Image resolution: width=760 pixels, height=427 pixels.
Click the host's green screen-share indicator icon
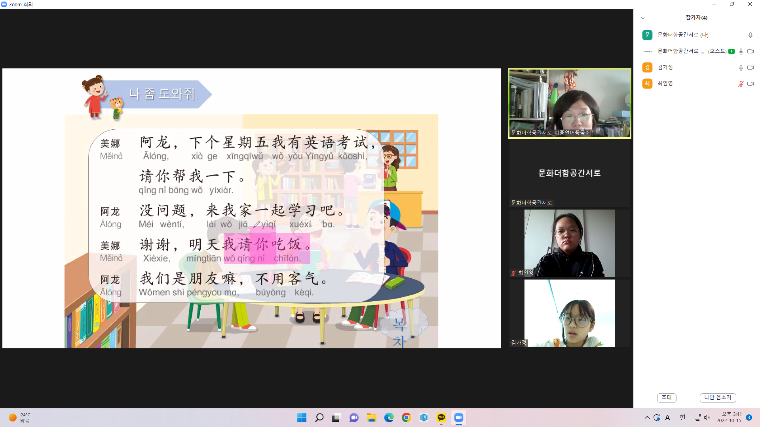pos(731,51)
